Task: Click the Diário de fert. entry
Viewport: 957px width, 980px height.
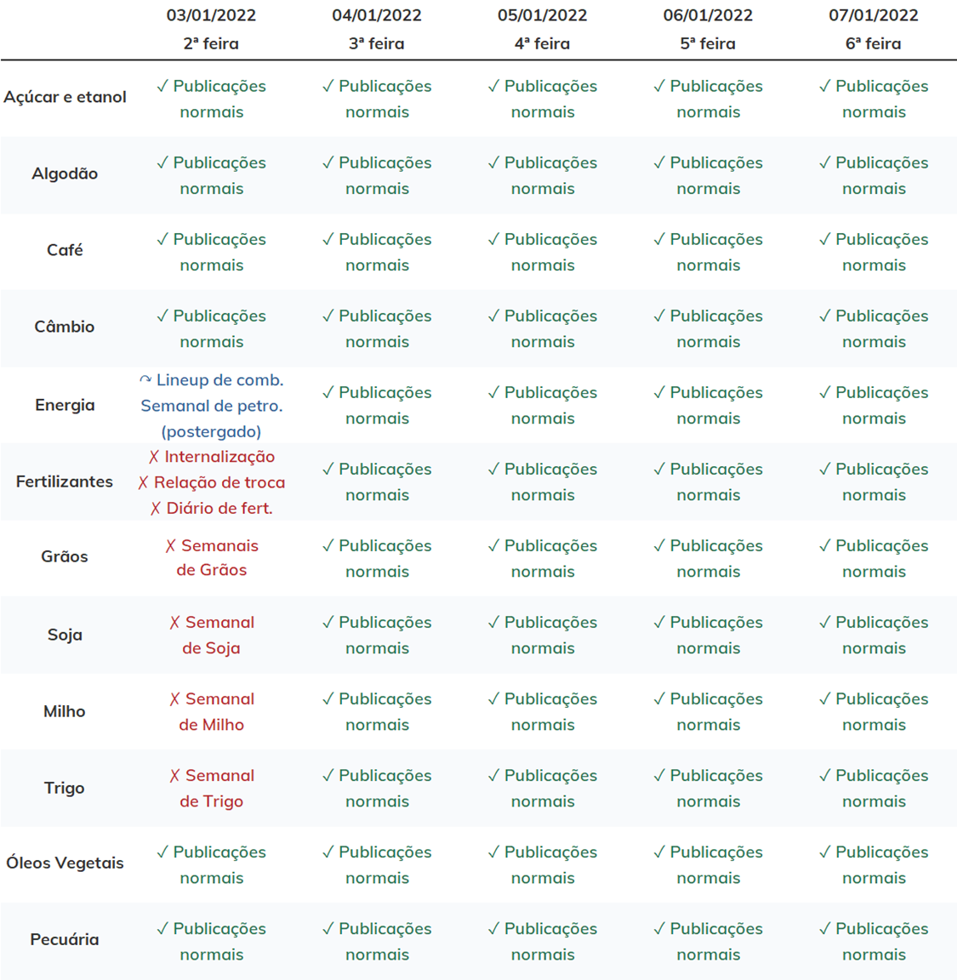Action: click(211, 508)
